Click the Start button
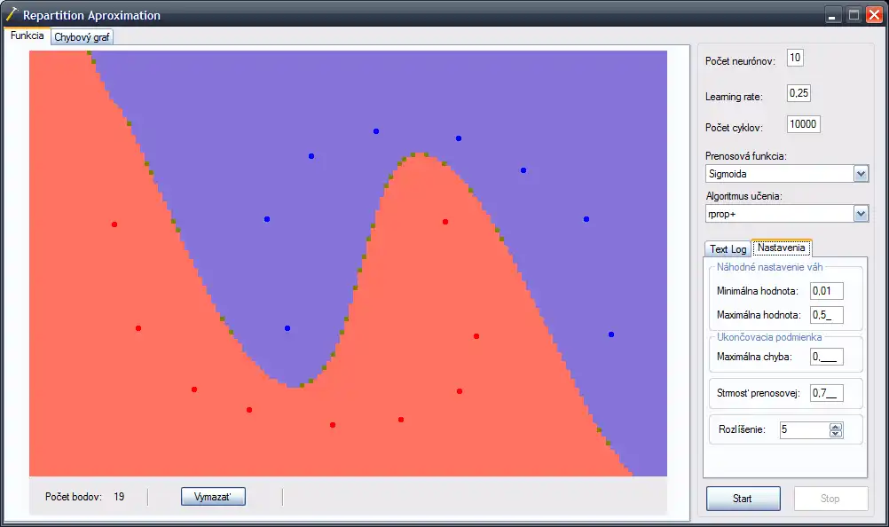Viewport: 889px width, 527px height. point(743,499)
